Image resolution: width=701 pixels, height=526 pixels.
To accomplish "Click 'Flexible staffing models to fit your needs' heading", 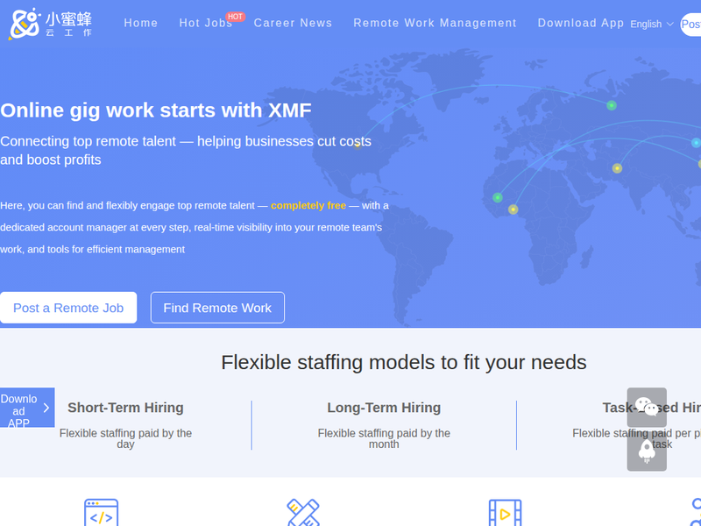I will (x=404, y=362).
